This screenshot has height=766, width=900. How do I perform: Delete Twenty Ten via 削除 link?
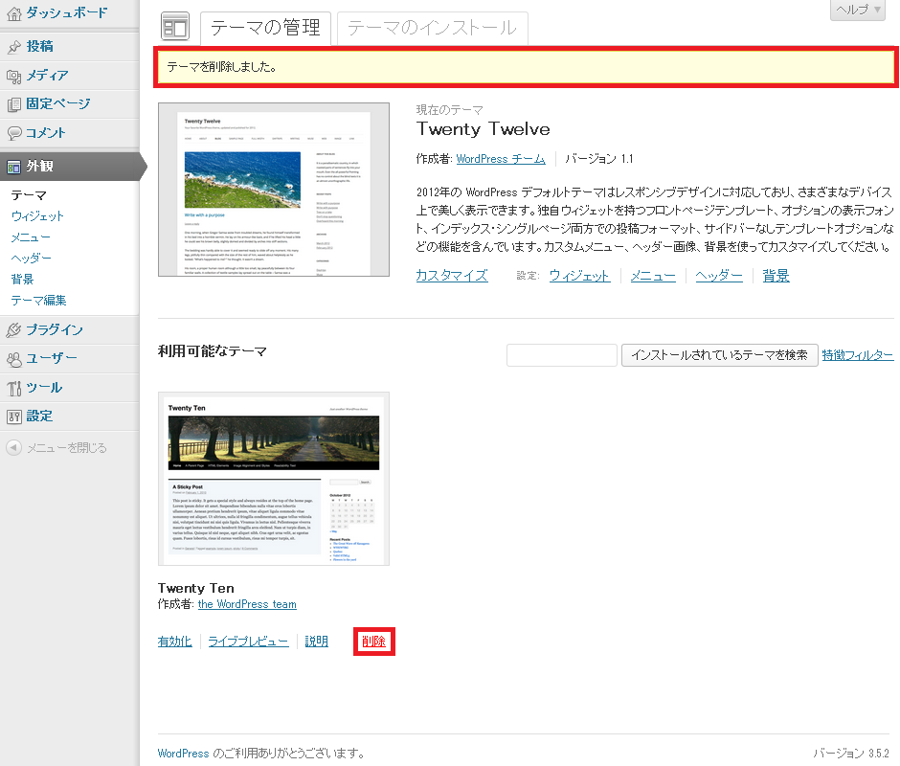point(374,642)
